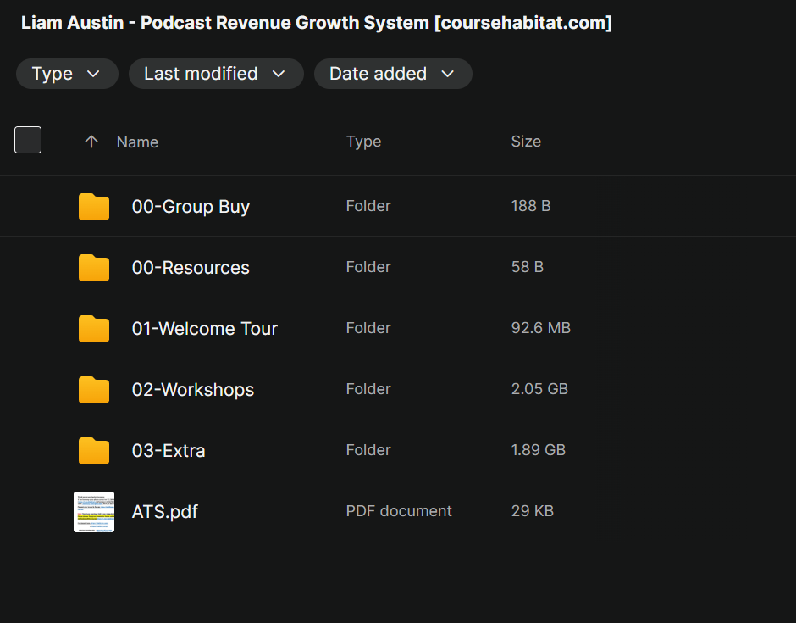796x623 pixels.
Task: Click Folder type in 03-Extra row
Action: click(368, 450)
